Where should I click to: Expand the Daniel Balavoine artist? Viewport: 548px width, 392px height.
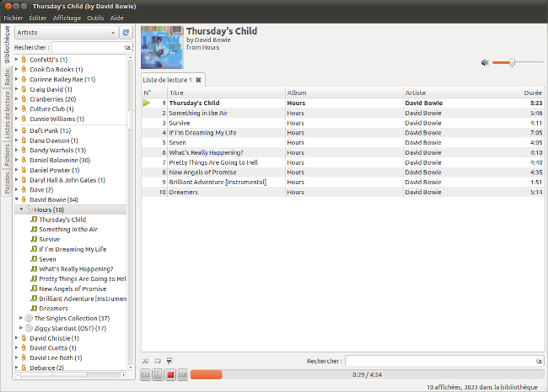point(16,160)
